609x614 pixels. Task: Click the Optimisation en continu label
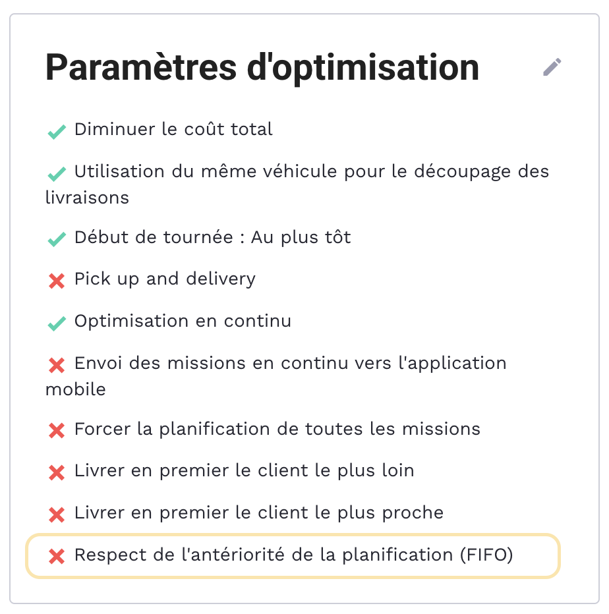tap(183, 321)
